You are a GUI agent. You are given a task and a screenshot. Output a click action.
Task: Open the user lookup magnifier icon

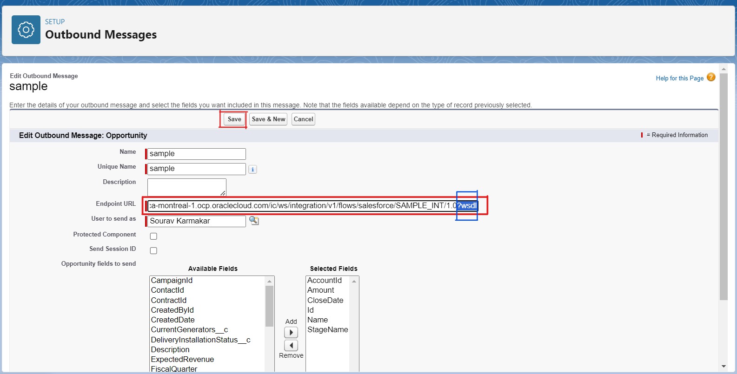pyautogui.click(x=254, y=221)
